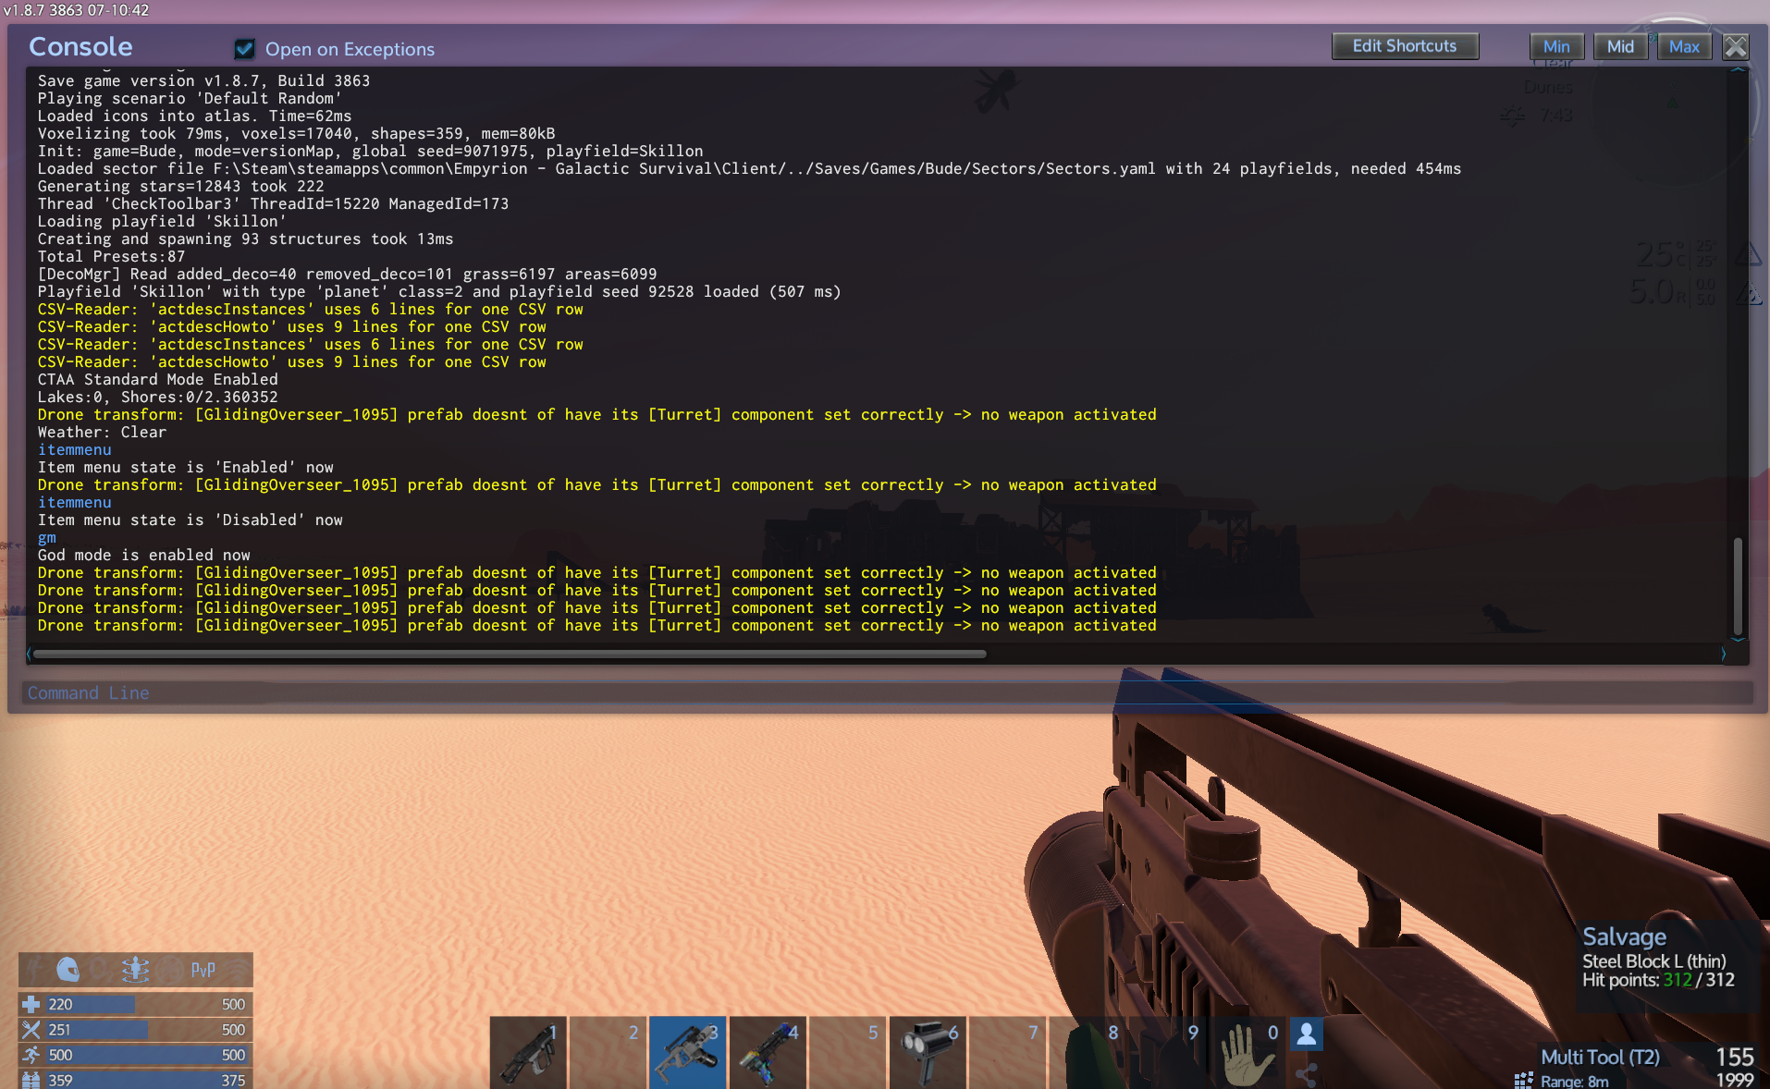This screenshot has width=1770, height=1089.
Task: Set console size to Mid
Action: tap(1620, 46)
